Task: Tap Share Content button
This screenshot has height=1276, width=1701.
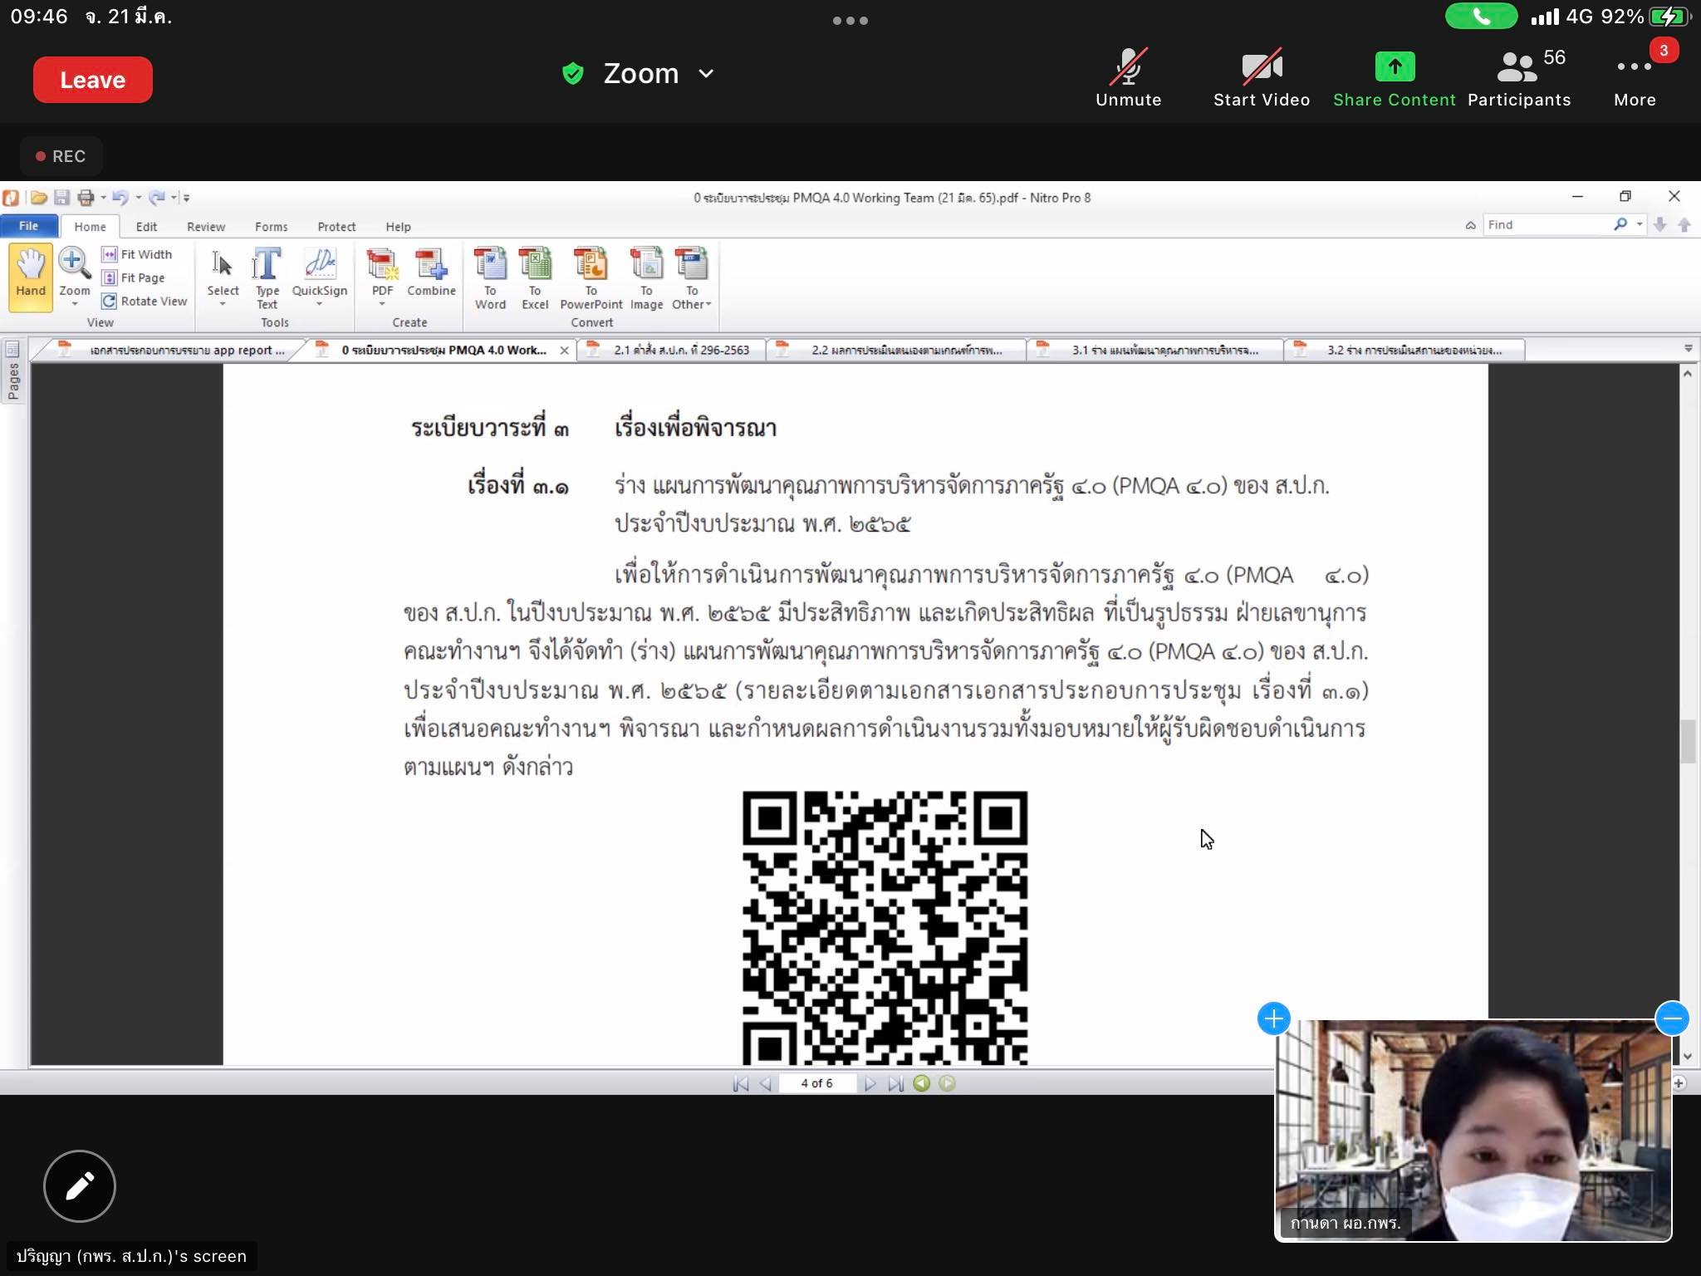Action: (1394, 78)
